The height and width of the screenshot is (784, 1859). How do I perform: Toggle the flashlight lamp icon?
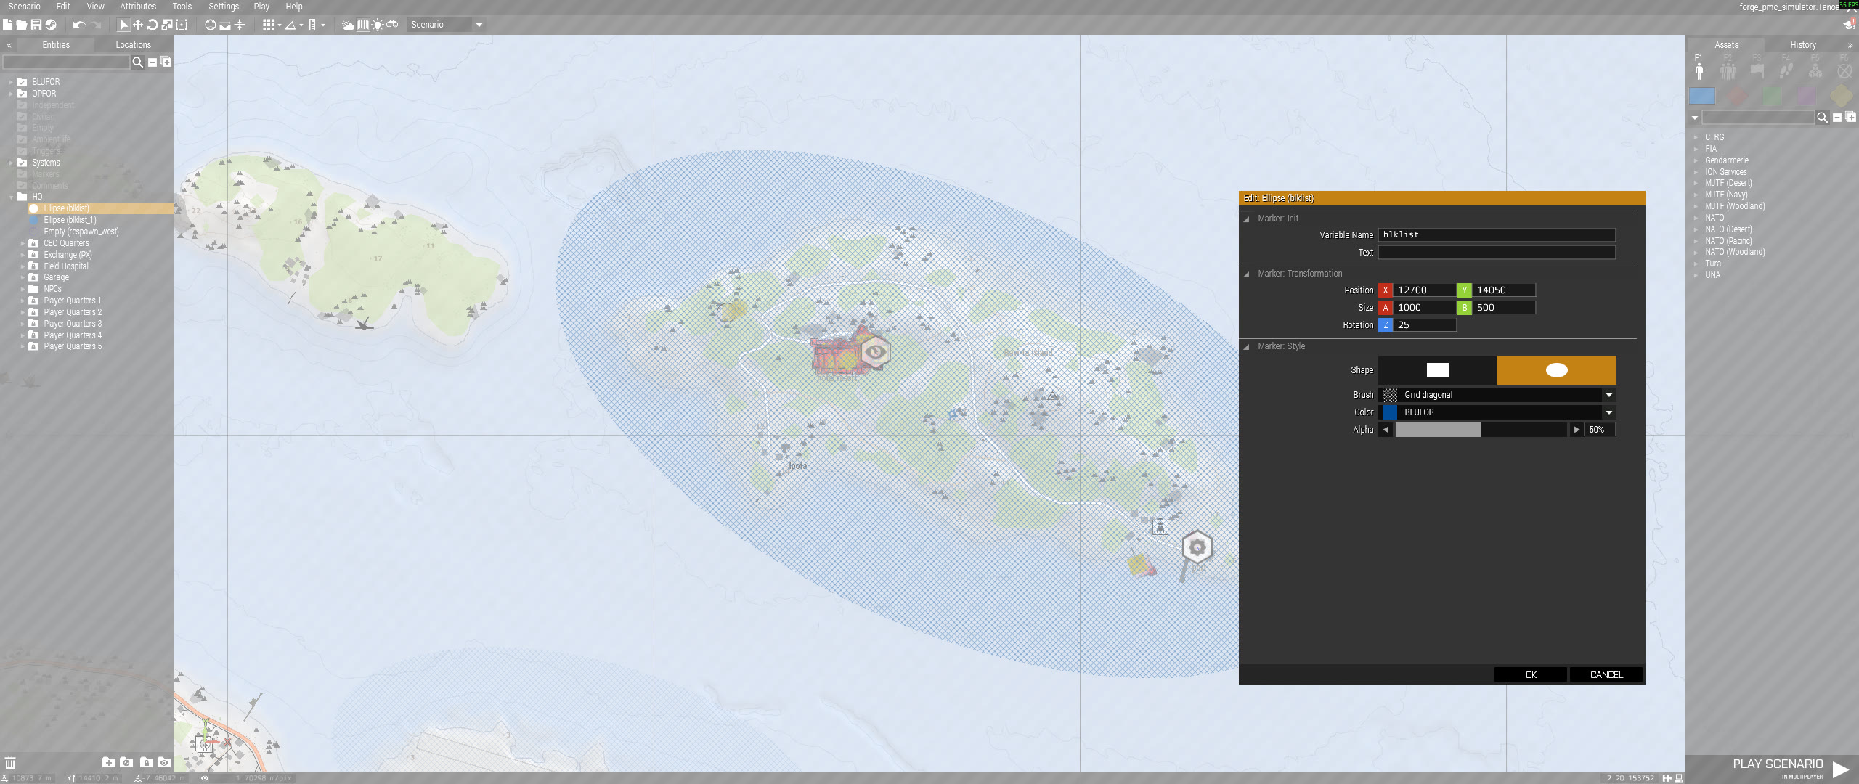point(378,25)
